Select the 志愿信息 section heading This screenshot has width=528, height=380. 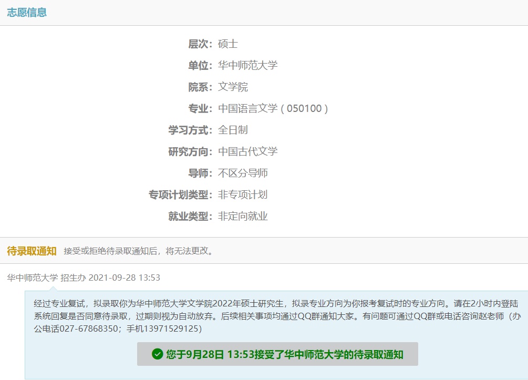point(27,13)
